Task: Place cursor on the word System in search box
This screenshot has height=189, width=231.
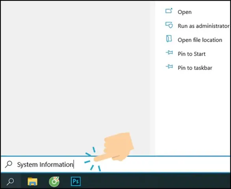Action: coord(27,165)
